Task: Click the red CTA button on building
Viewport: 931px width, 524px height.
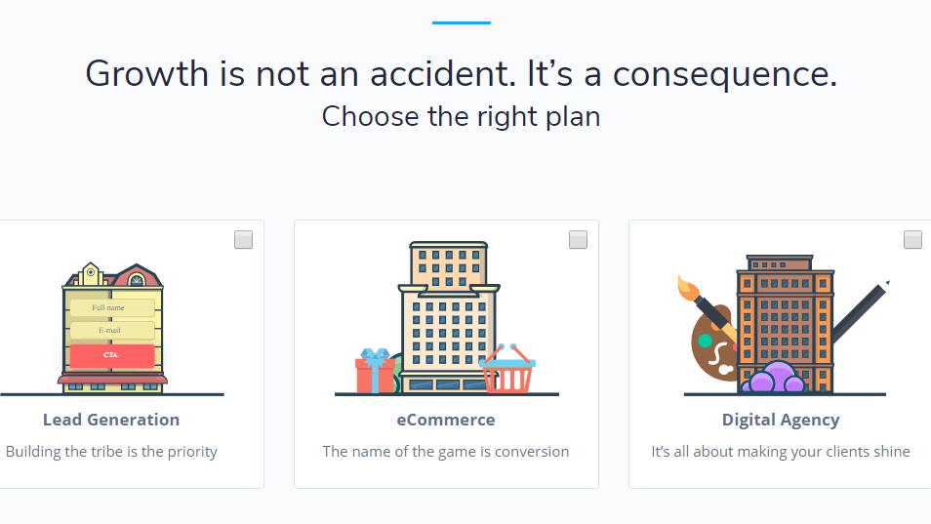Action: [112, 355]
